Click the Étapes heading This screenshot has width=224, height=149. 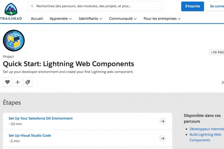click(x=12, y=103)
